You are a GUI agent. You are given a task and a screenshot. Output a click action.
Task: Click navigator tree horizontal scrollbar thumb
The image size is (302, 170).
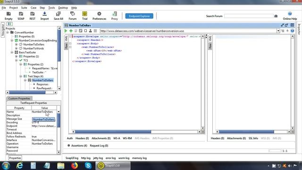click(x=27, y=93)
